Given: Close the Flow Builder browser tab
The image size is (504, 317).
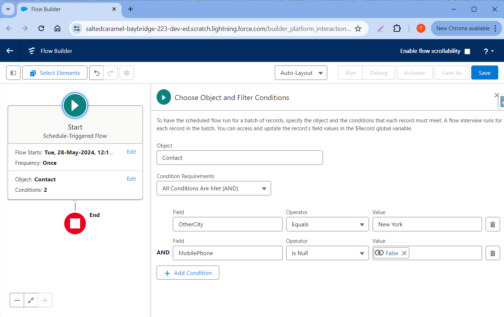Looking at the screenshot, I should (114, 9).
